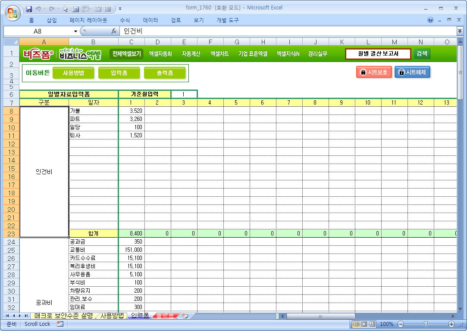Save the workbook using the floppy disk icon
This screenshot has width=467, height=331.
point(29,9)
